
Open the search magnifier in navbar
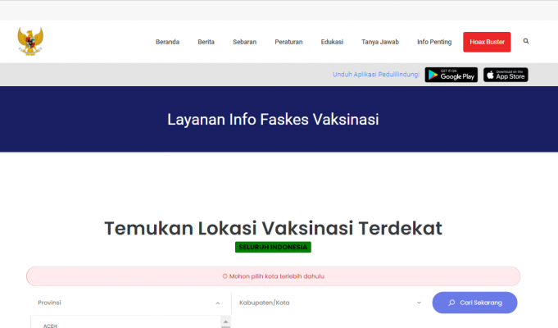point(526,41)
